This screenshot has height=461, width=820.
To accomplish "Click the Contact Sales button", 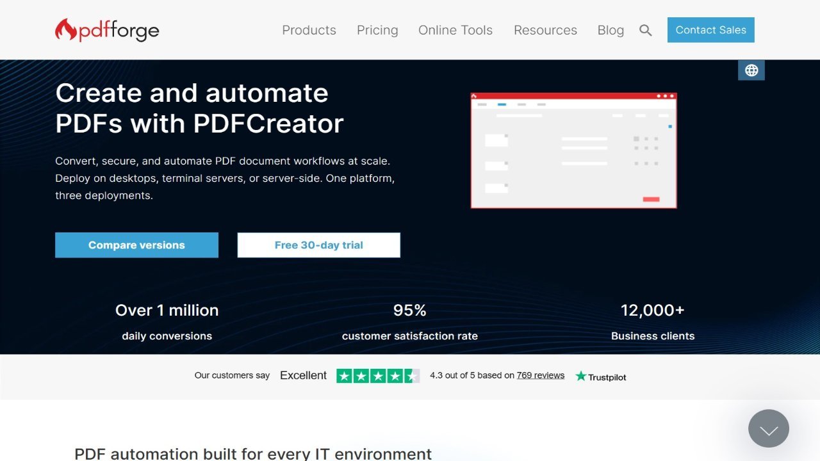I will point(711,30).
